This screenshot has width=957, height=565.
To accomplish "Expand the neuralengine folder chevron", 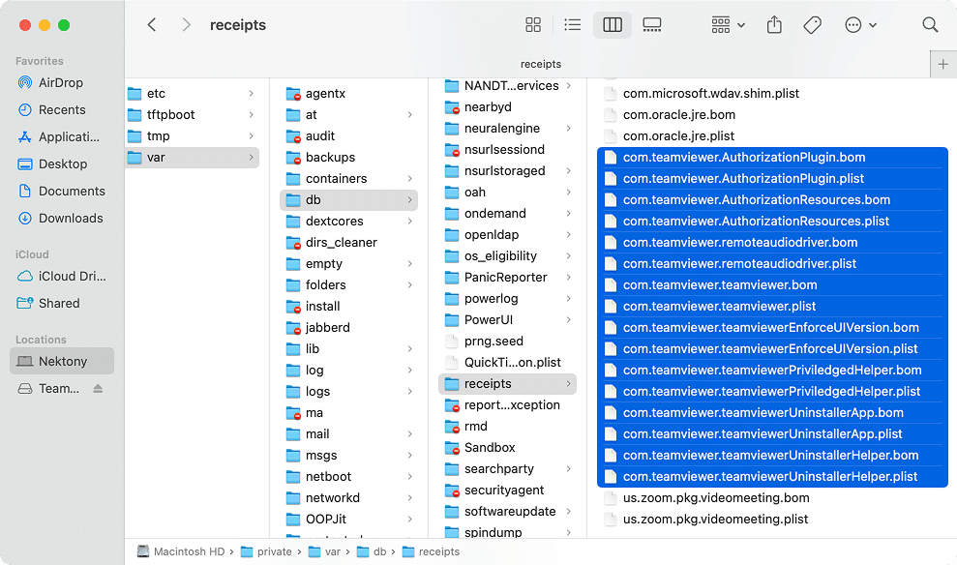I will coord(569,128).
